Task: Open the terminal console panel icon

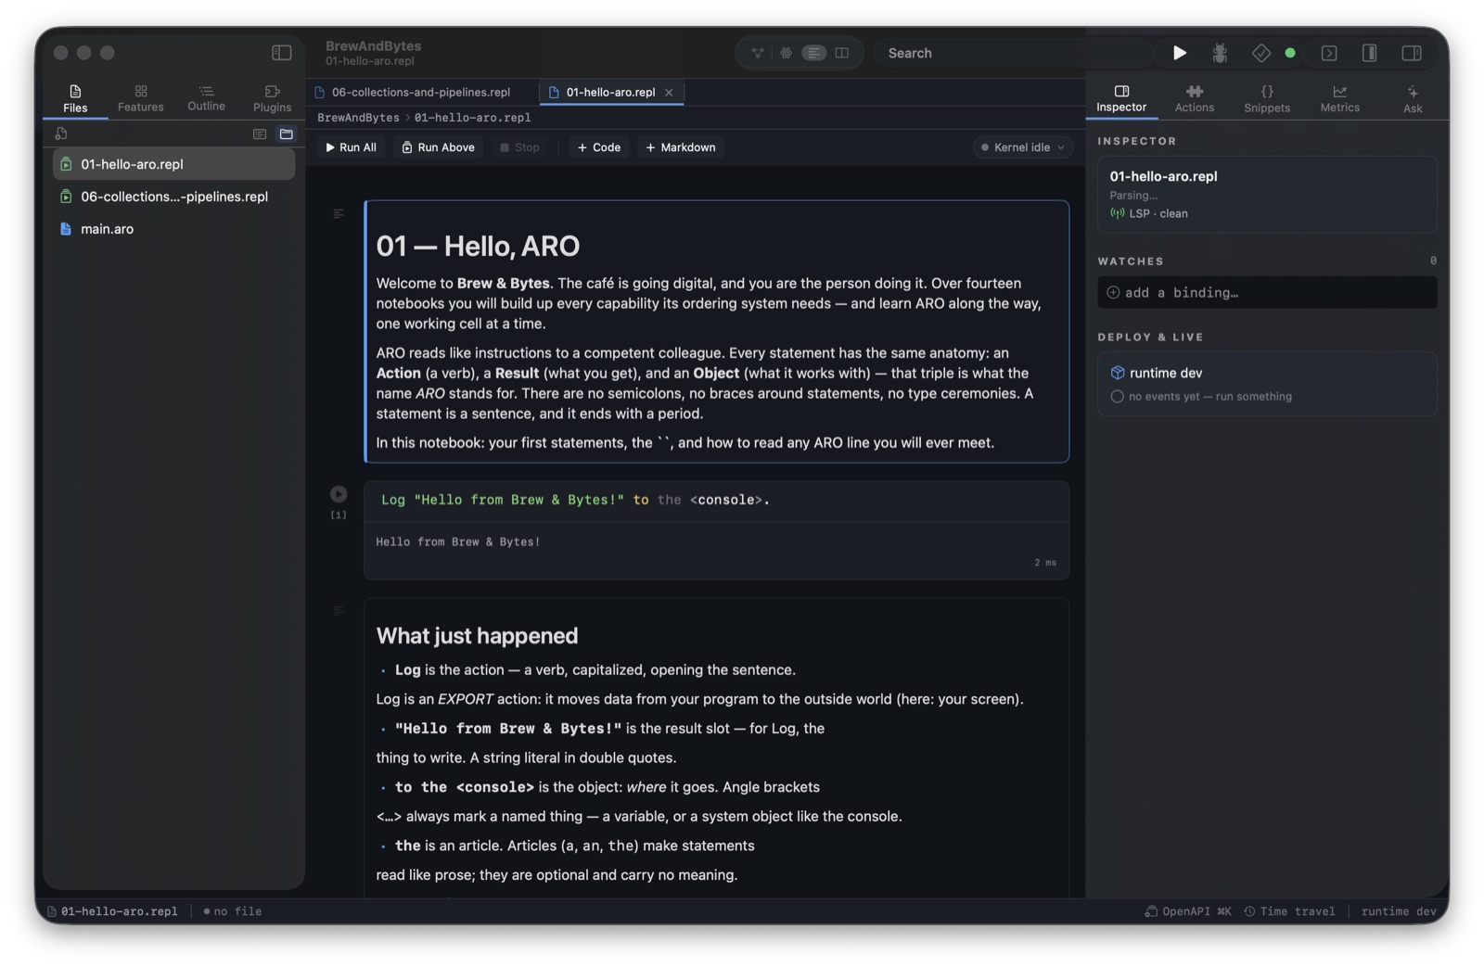Action: 1329,53
